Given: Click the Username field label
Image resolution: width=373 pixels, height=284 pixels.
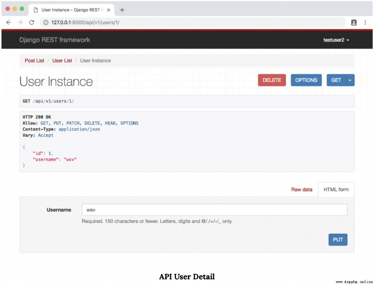Looking at the screenshot, I should [x=59, y=210].
